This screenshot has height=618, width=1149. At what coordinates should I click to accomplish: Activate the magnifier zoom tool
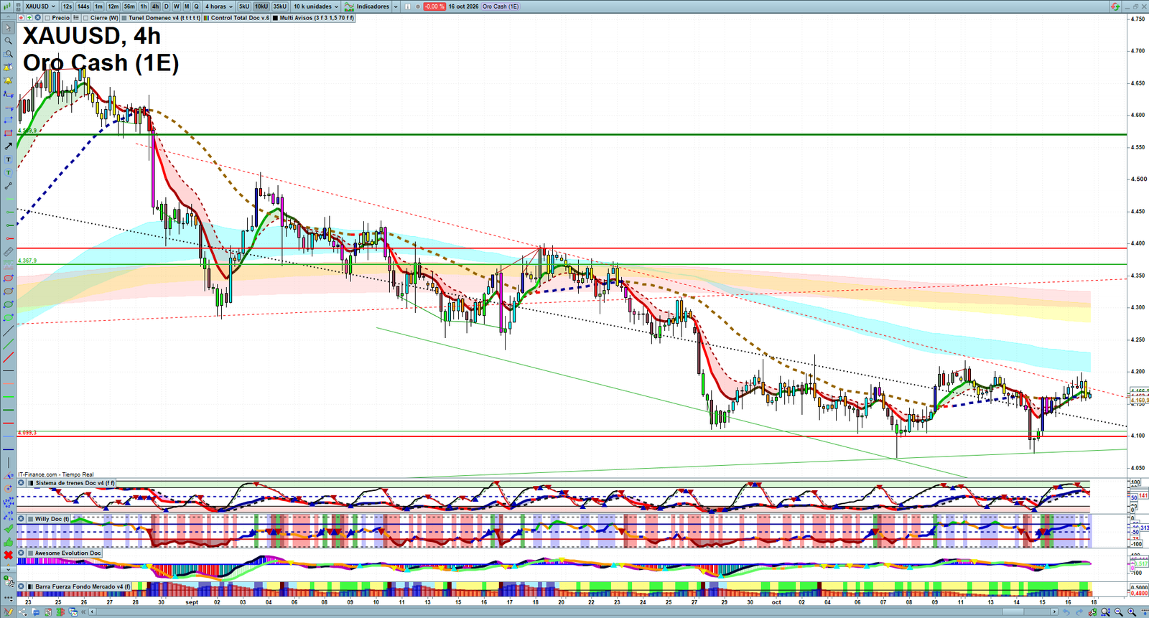9,41
